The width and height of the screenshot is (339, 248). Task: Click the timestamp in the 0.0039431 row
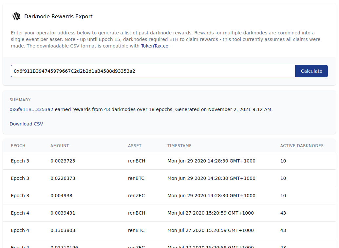pyautogui.click(x=210, y=213)
